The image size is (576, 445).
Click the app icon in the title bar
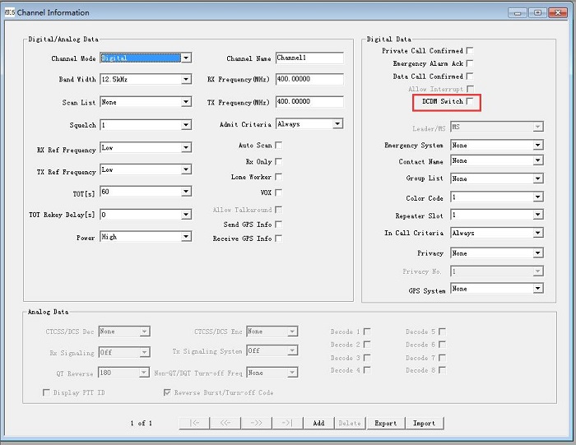pos(10,12)
